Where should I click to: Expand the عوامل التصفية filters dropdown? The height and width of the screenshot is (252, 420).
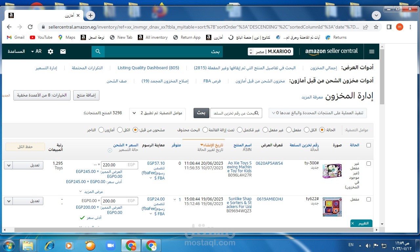tap(157, 113)
